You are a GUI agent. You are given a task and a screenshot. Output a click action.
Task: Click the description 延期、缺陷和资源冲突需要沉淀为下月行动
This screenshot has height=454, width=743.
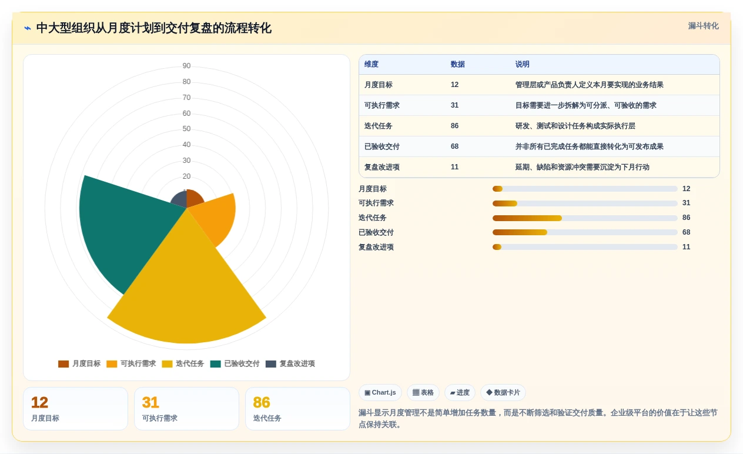coord(583,167)
